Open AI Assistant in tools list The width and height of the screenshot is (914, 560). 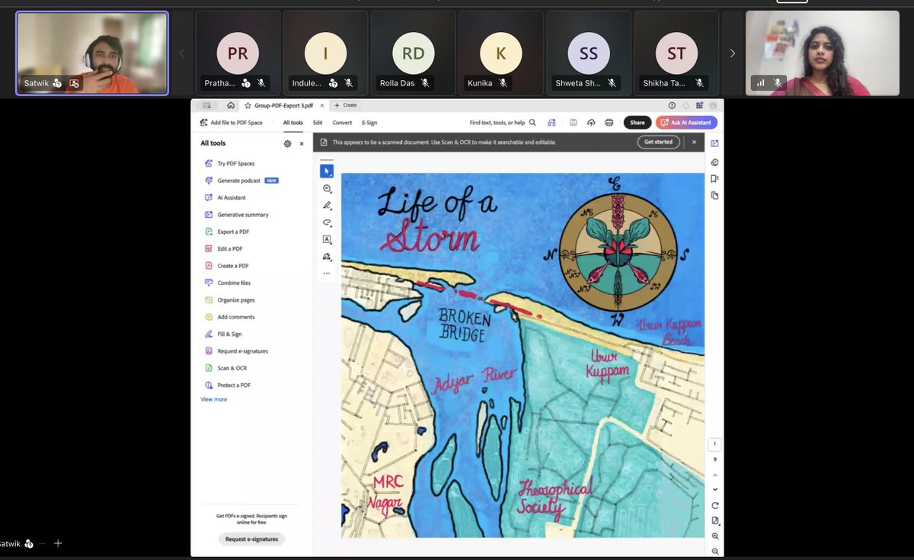pyautogui.click(x=225, y=197)
